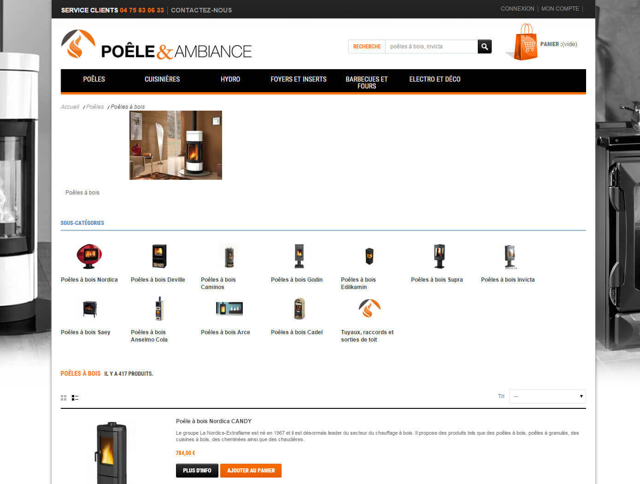The width and height of the screenshot is (640, 484).
Task: Open the Tri sort dropdown
Action: pos(547,396)
